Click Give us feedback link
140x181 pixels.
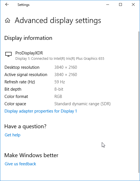20,164
